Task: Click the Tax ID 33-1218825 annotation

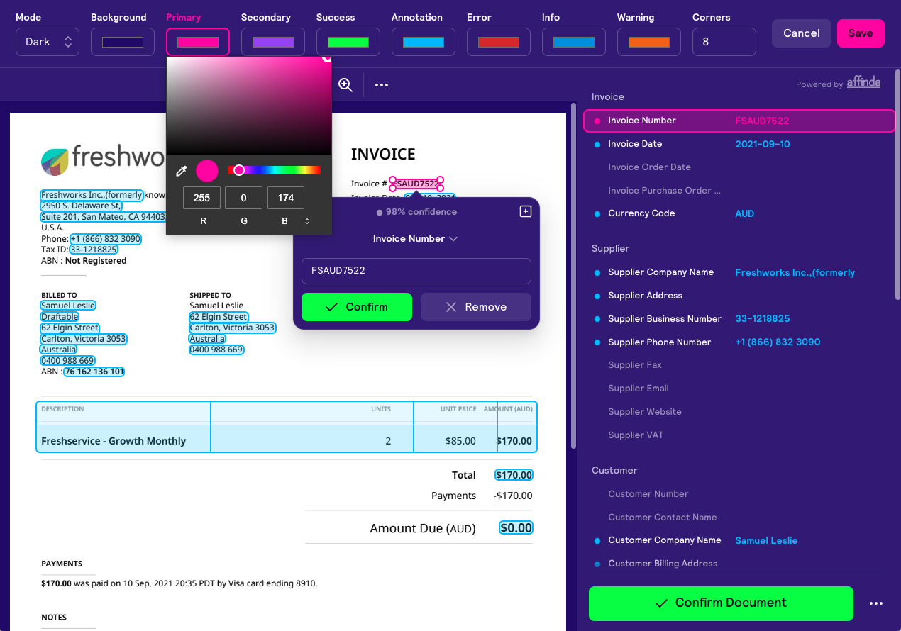Action: (94, 250)
